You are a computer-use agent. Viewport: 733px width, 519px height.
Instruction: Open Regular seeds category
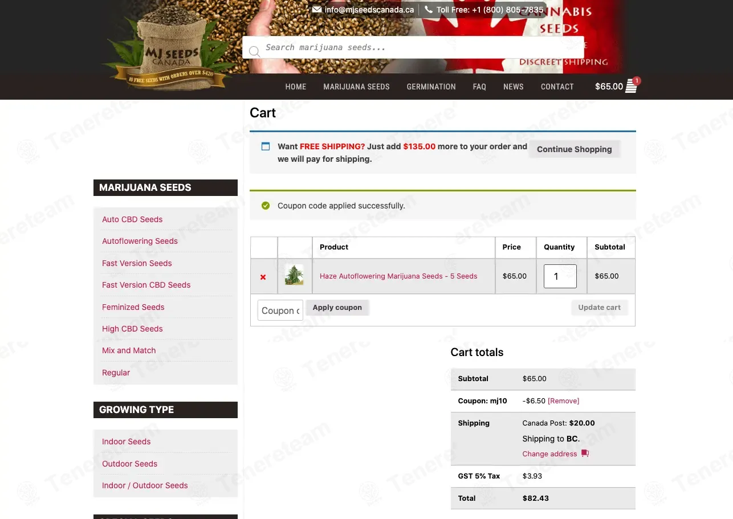tap(116, 373)
